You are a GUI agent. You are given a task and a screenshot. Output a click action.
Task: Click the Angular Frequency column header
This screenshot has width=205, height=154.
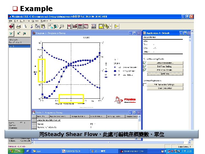(60, 116)
